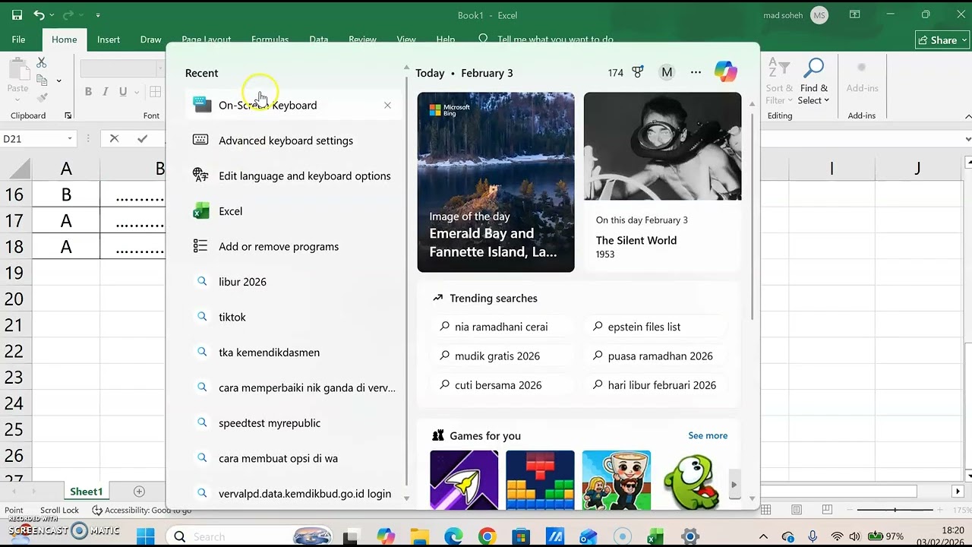Open the three-dot options in search panel
Image resolution: width=972 pixels, height=547 pixels.
(x=696, y=72)
